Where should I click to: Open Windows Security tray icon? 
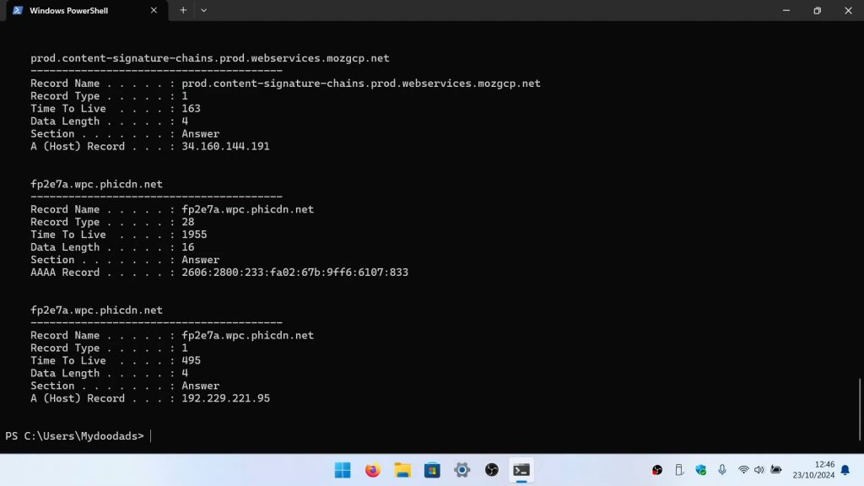pyautogui.click(x=701, y=470)
